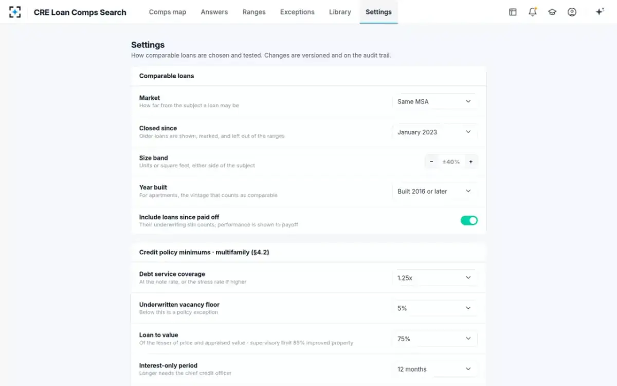Viewport: 617px width, 386px height.
Task: Click the Size band ±40% value field
Action: pyautogui.click(x=451, y=162)
